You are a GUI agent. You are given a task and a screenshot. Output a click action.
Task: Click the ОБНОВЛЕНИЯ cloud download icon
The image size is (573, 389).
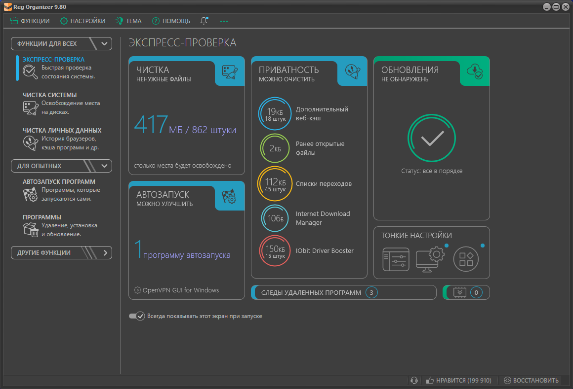[x=475, y=71]
